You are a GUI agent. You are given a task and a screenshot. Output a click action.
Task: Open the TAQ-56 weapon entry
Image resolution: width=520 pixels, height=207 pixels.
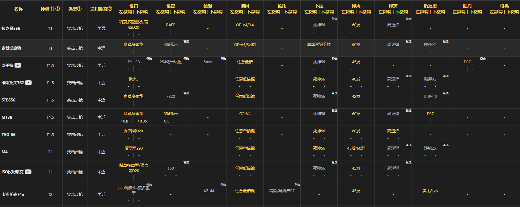tap(8, 135)
